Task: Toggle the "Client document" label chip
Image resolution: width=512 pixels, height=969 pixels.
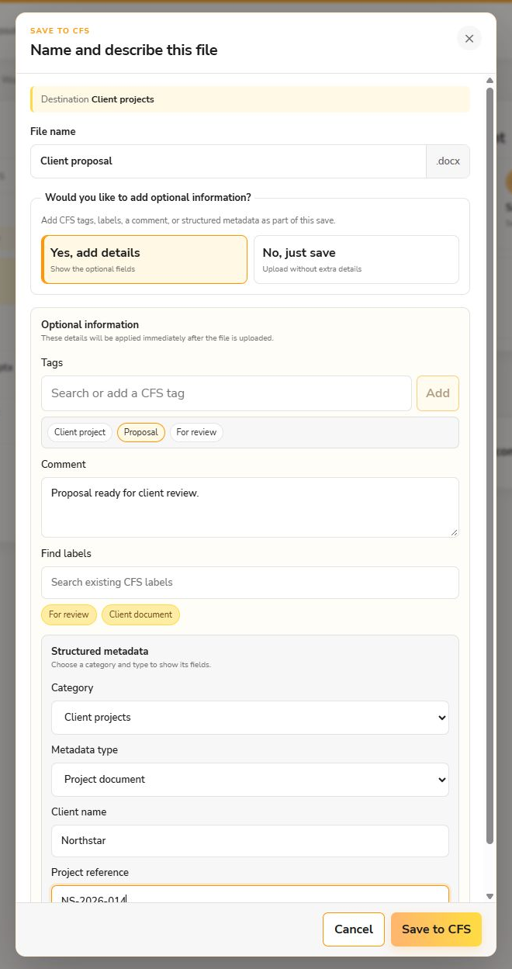Action: click(x=140, y=614)
